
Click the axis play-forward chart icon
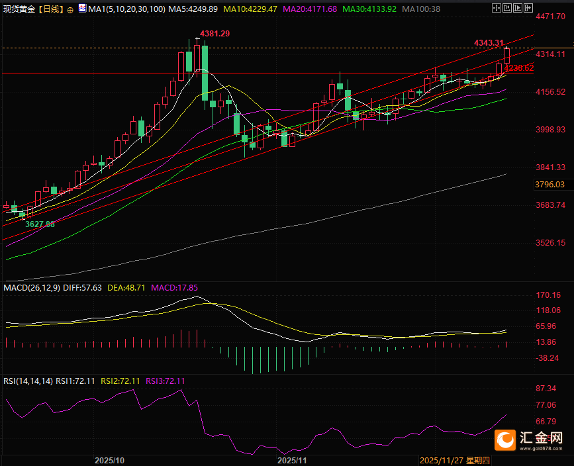(x=518, y=8)
